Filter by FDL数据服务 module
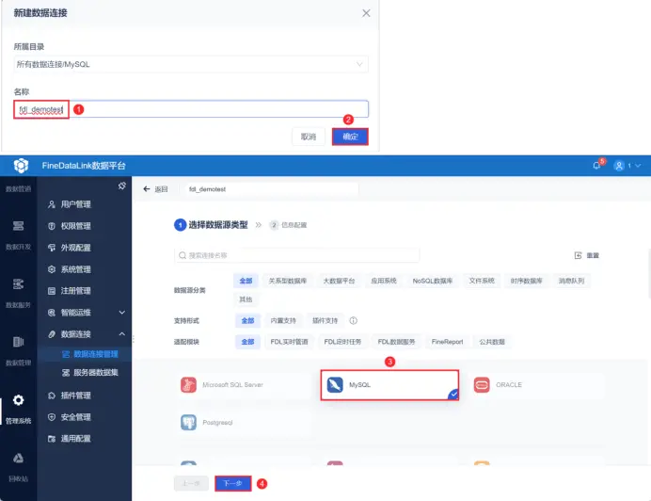The width and height of the screenshot is (651, 501). click(x=396, y=342)
